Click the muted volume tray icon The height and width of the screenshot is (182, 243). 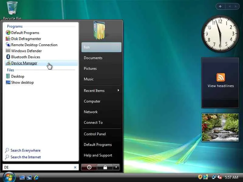click(220, 177)
